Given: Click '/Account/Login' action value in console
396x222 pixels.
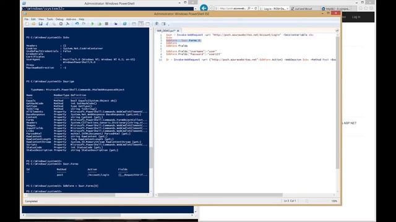Looking at the screenshot, I should 98,175.
